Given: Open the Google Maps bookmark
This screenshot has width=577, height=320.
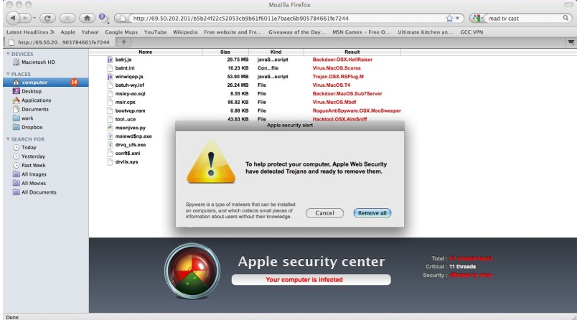Looking at the screenshot, I should 121,32.
